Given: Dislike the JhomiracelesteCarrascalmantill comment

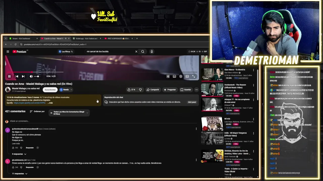Looking at the screenshot, I should [21, 148].
